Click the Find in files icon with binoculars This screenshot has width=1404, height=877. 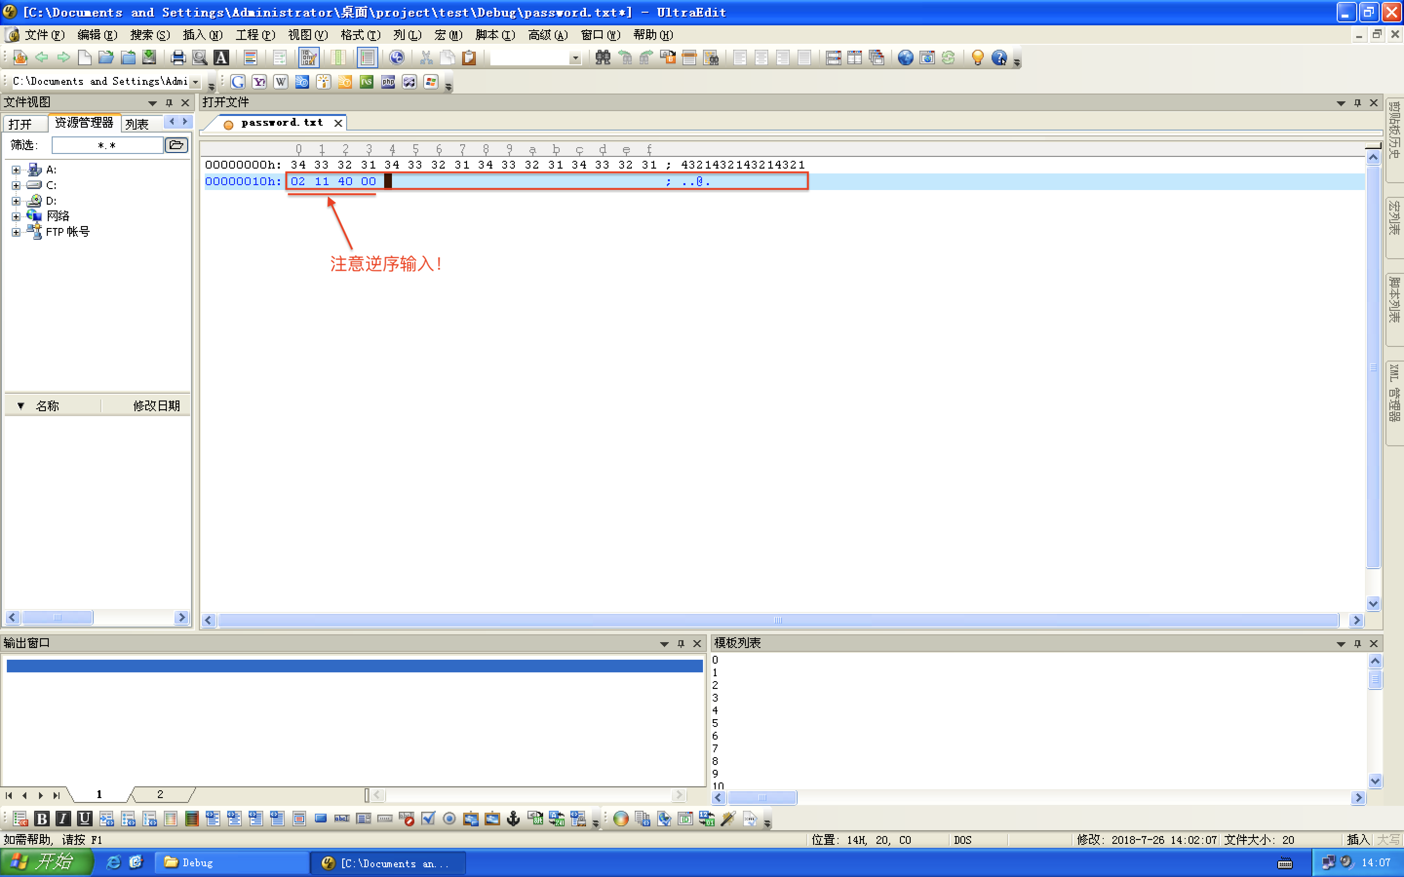[x=711, y=57]
